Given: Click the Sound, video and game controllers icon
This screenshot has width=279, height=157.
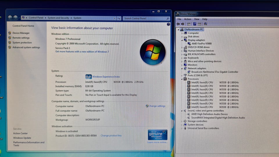Looking at the screenshot, I should (185, 110).
